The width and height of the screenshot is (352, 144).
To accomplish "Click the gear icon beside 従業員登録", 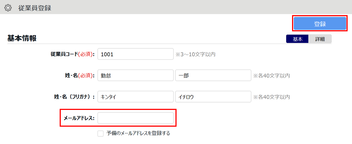I will (8, 8).
